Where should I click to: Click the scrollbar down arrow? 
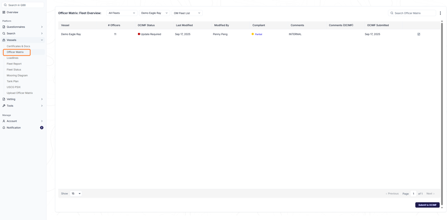pyautogui.click(x=442, y=208)
